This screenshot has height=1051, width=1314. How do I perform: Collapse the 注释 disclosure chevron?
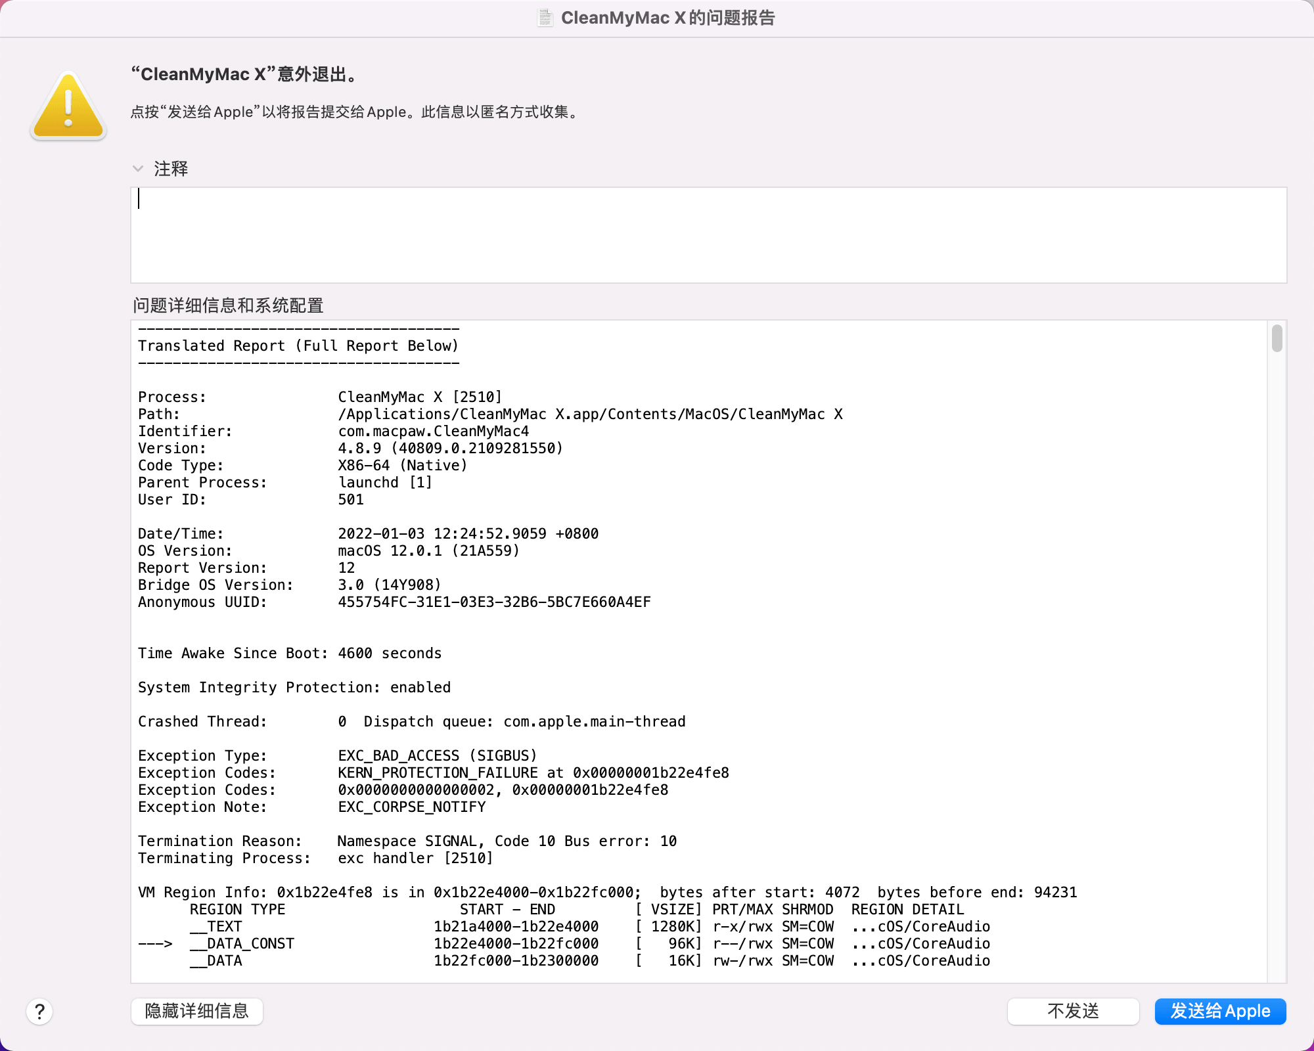pos(138,169)
